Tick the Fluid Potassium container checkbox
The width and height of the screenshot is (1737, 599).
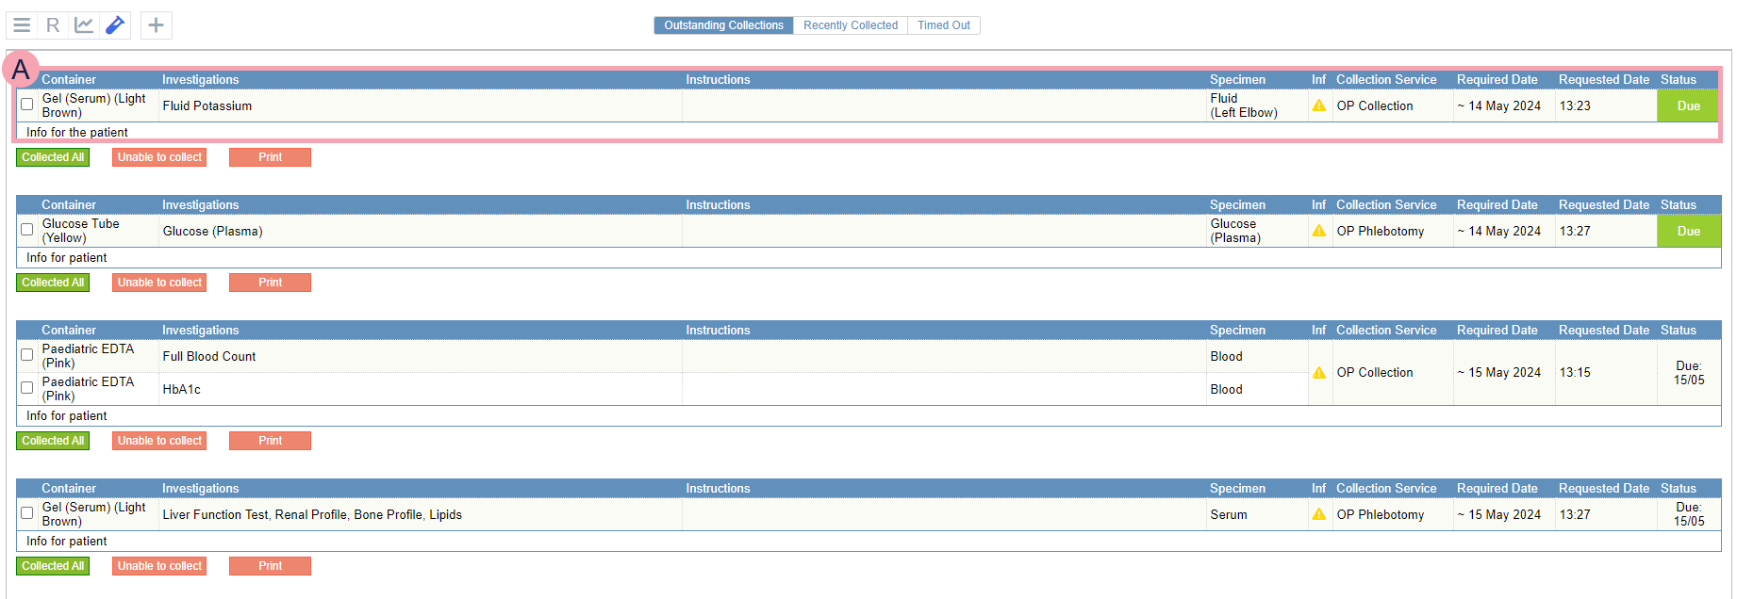pyautogui.click(x=27, y=105)
